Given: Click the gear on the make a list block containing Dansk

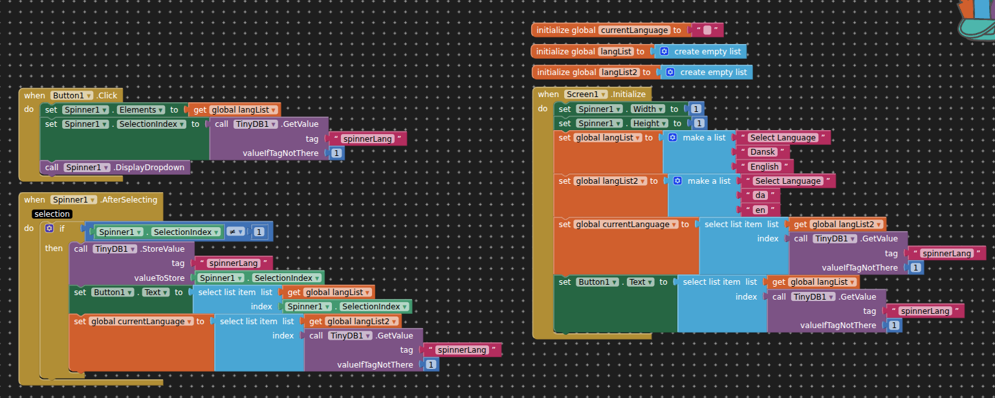Looking at the screenshot, I should (672, 138).
